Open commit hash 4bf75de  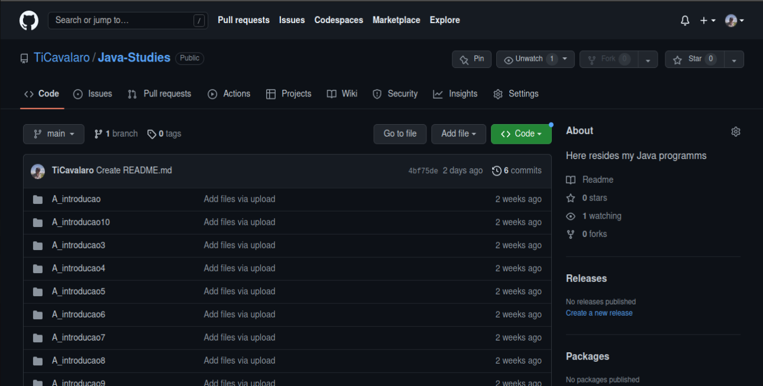tap(423, 171)
